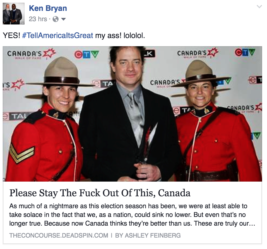Visit THECONCOURSE.DEADSPIN.COM source link
The width and height of the screenshot is (267, 249).
click(59, 235)
